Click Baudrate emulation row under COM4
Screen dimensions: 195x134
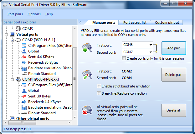click(x=50, y=107)
